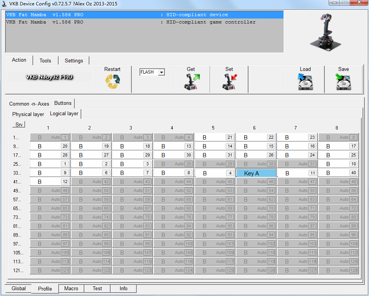Select the Buttons tab
The width and height of the screenshot is (369, 296).
pos(63,103)
